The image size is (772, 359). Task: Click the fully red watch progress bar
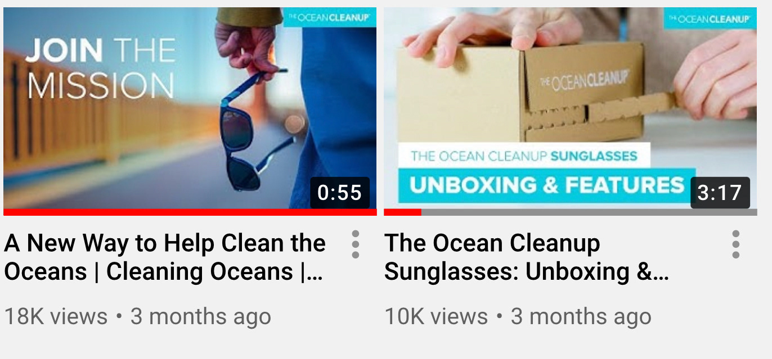[190, 212]
